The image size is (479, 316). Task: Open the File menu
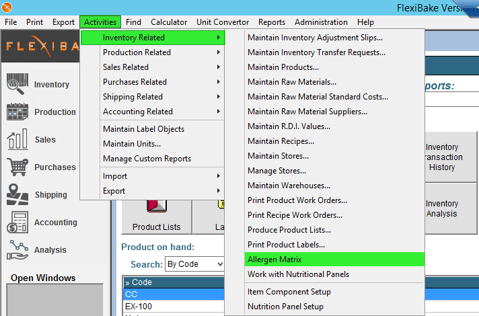pyautogui.click(x=11, y=22)
